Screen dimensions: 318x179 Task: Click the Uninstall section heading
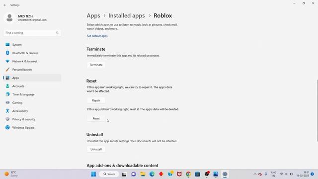point(95,135)
